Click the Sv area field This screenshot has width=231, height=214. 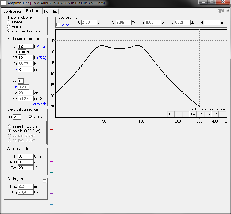(26, 98)
